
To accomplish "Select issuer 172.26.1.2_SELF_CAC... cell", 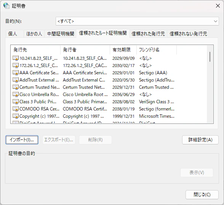I will [x=85, y=66].
